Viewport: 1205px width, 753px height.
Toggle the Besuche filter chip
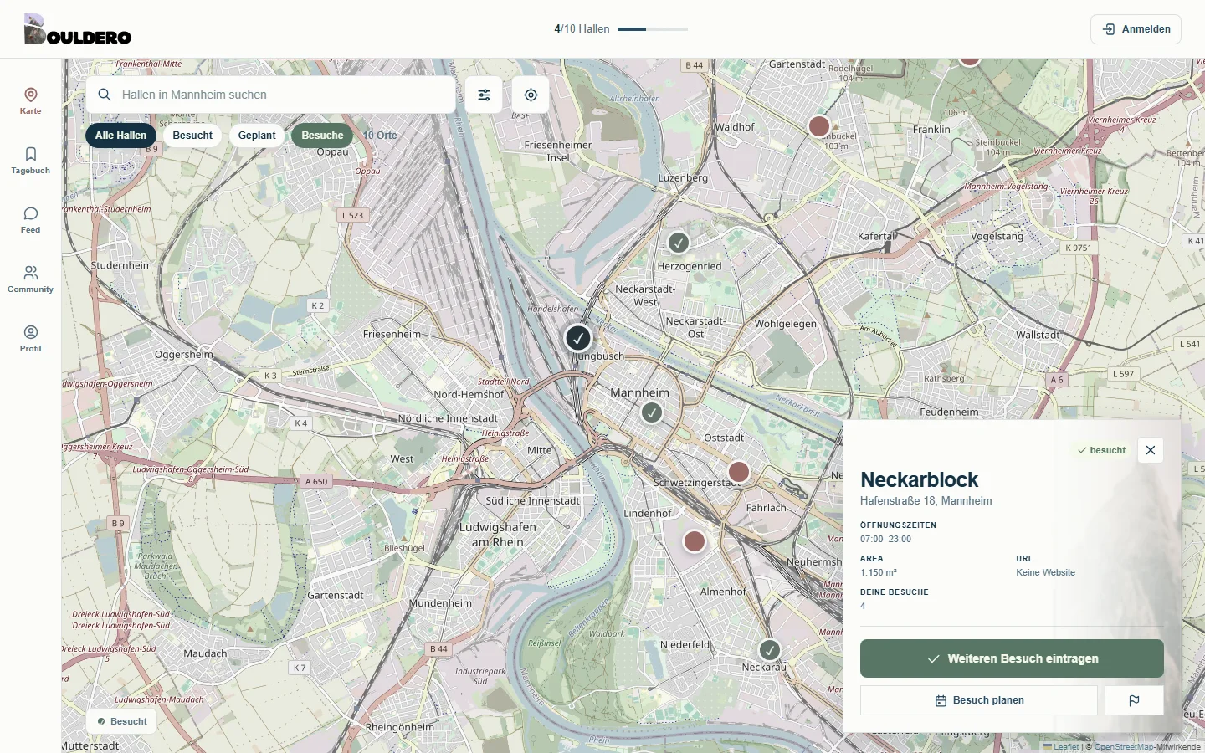[x=322, y=136]
